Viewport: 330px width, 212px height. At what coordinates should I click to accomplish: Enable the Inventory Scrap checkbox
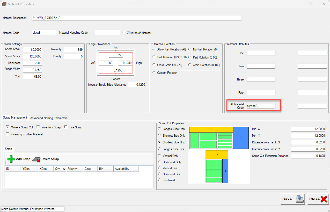[x=38, y=127]
